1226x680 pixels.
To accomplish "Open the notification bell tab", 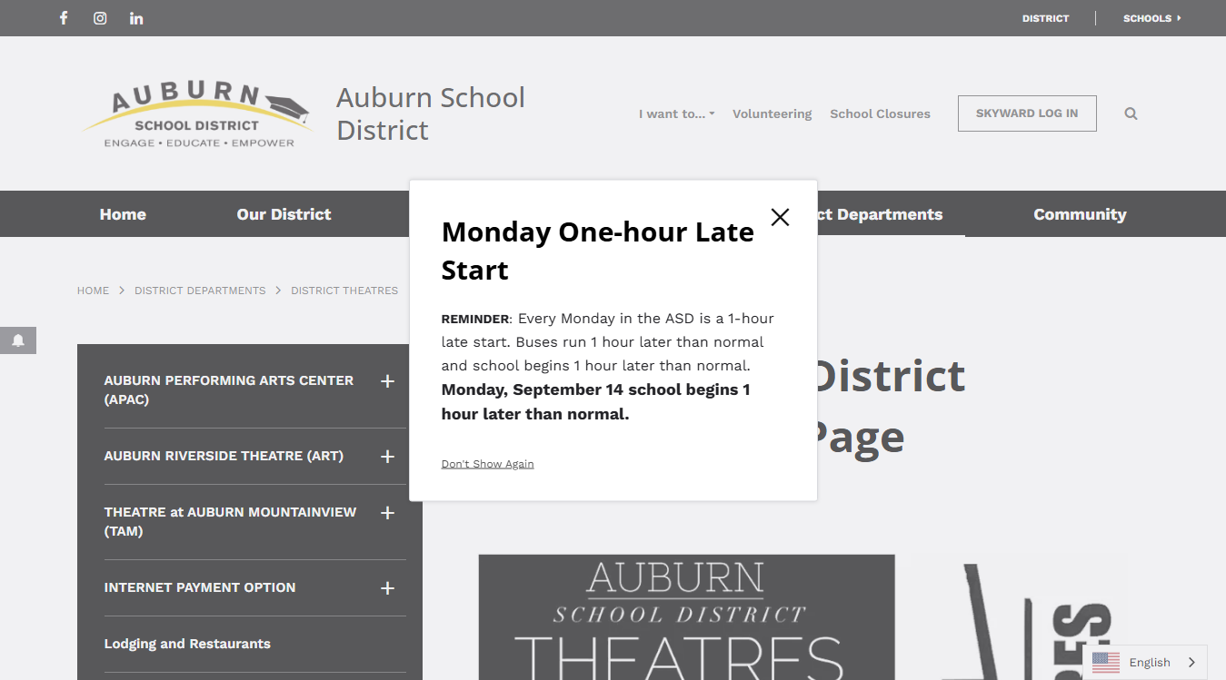I will coord(18,340).
